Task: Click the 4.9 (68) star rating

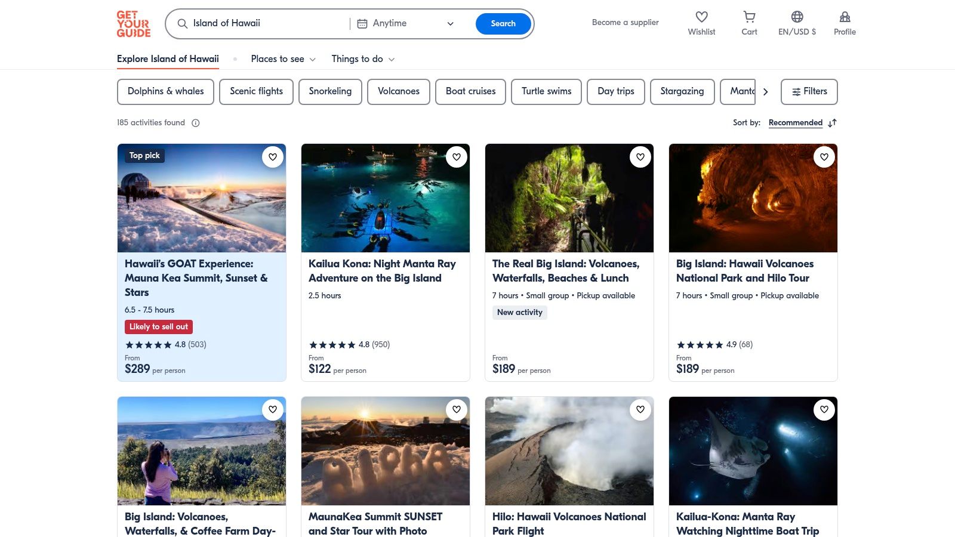Action: 714,345
